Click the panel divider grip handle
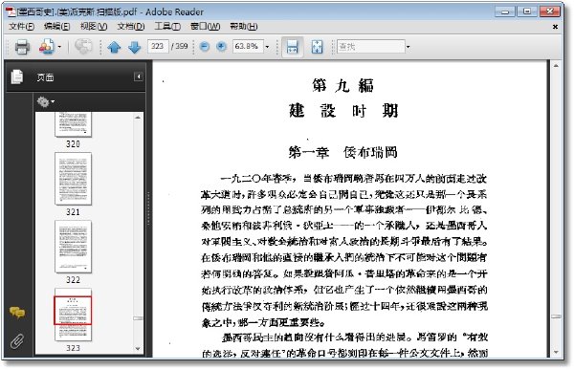 tap(148, 208)
